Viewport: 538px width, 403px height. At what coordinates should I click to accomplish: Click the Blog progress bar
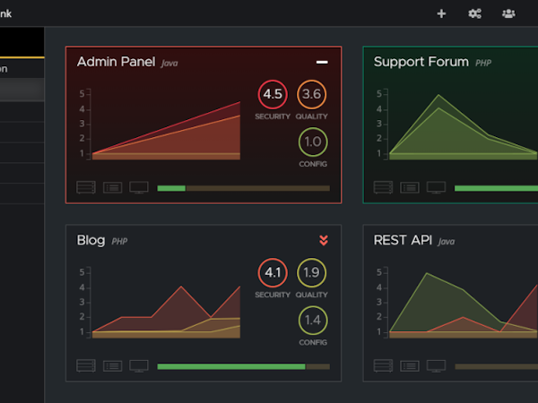point(244,366)
